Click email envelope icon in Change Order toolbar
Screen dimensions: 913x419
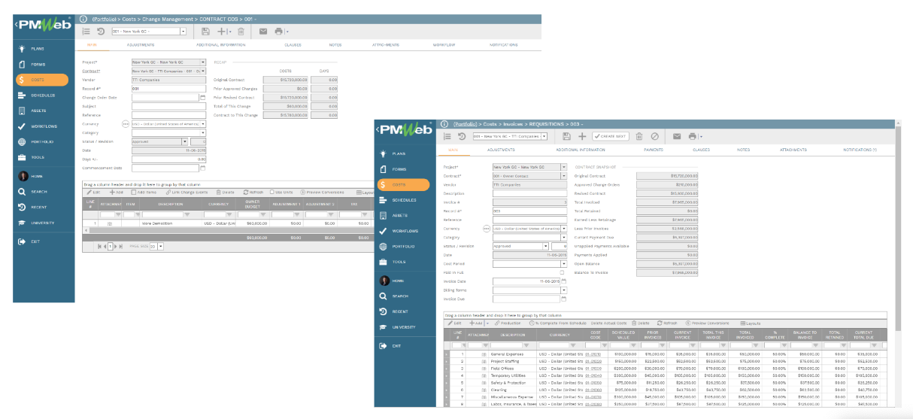coord(262,32)
